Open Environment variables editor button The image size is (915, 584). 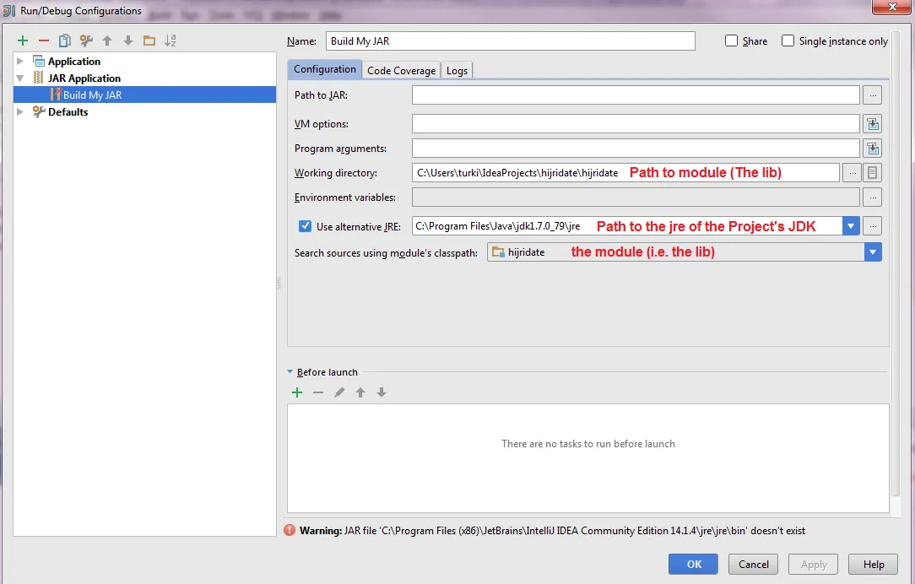click(873, 197)
